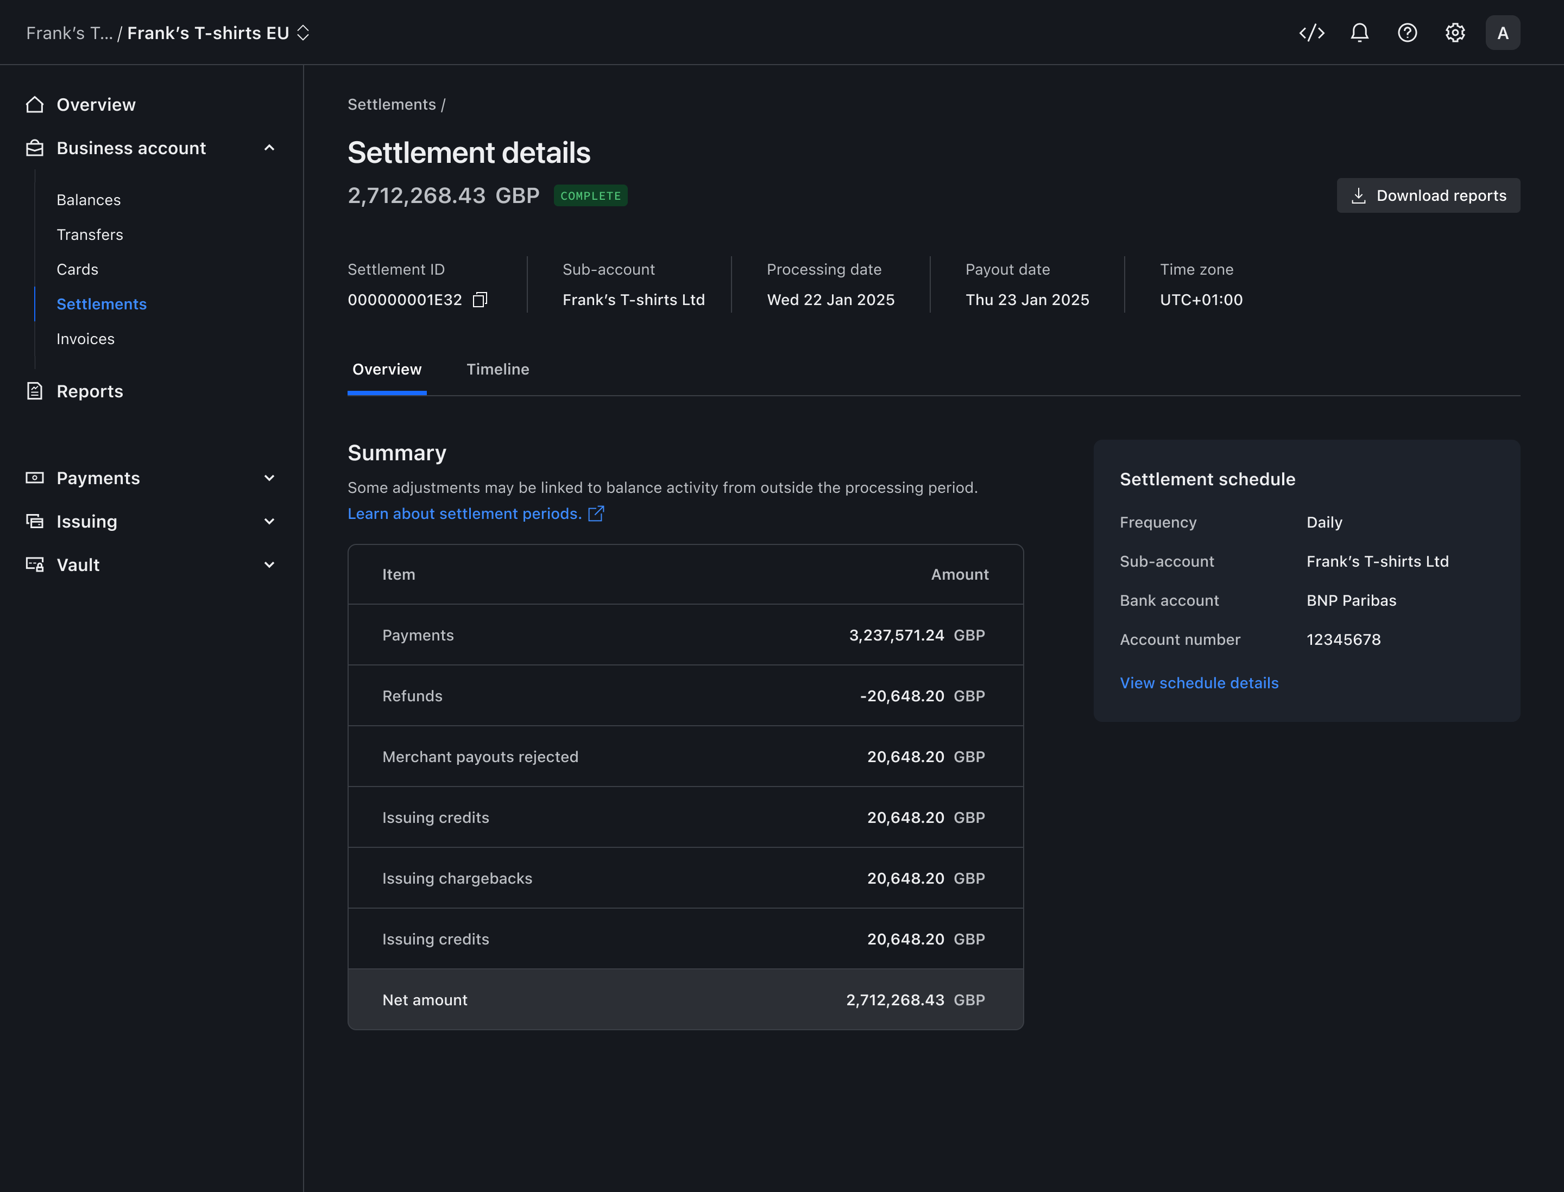1564x1192 pixels.
Task: Go to Transfers in sidebar
Action: (x=90, y=234)
